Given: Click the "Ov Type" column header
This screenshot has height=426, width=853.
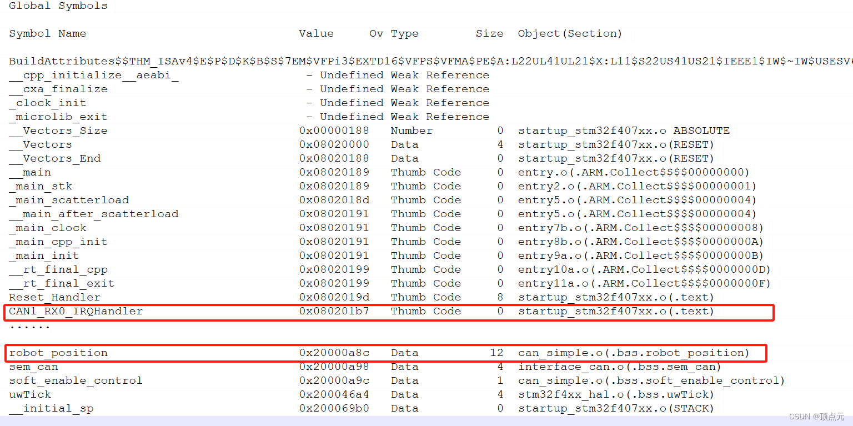Looking at the screenshot, I should tap(394, 33).
